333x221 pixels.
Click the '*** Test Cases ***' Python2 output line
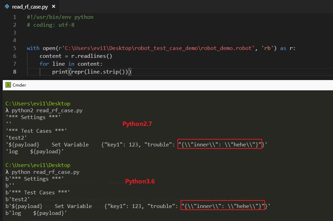[36, 131]
